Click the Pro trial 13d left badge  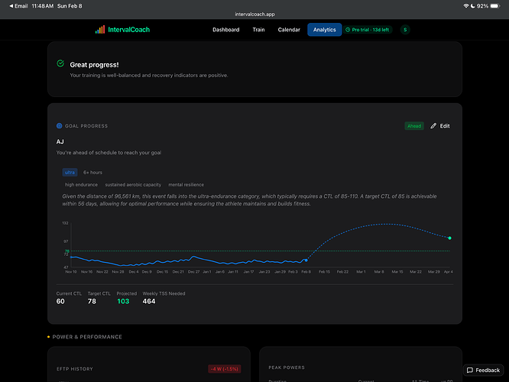tap(368, 30)
